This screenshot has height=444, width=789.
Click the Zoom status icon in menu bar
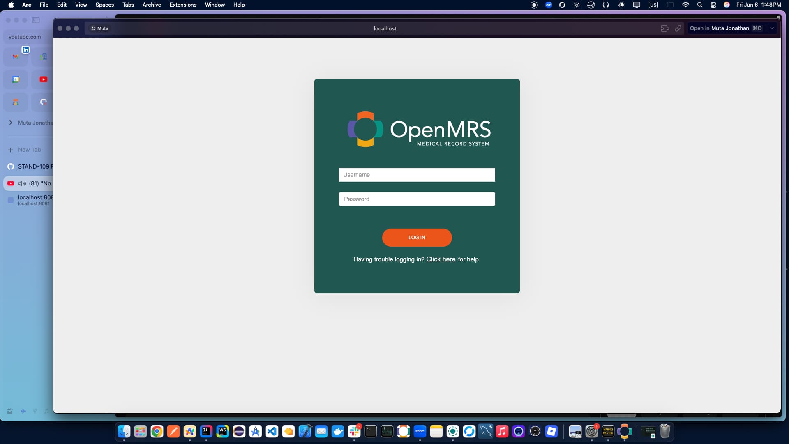pyautogui.click(x=549, y=5)
